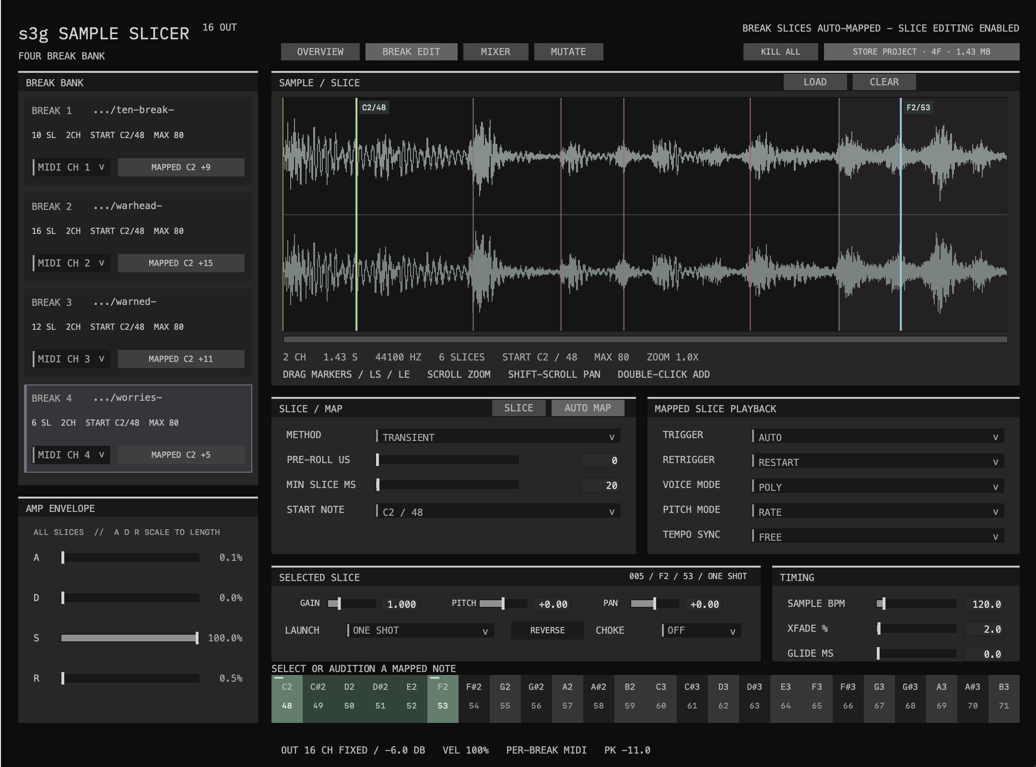The width and height of the screenshot is (1036, 767).
Task: Click the LOAD sample button
Action: pyautogui.click(x=815, y=82)
